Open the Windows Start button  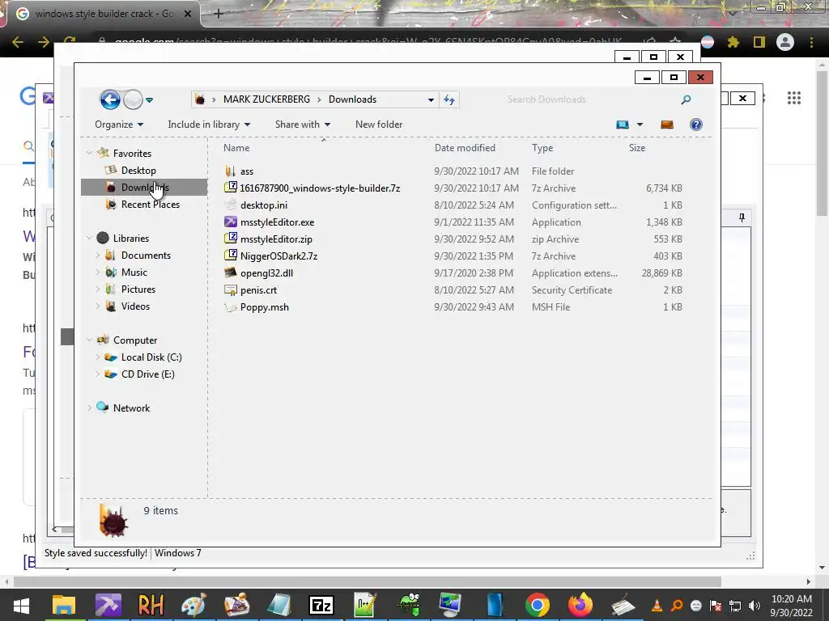[x=21, y=605]
